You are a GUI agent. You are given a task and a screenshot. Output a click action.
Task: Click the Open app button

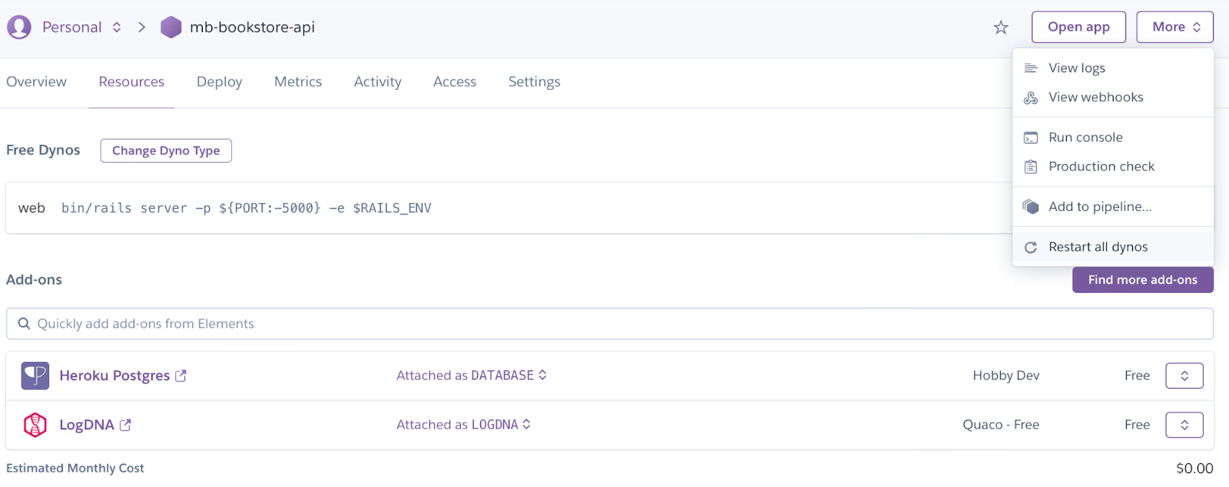[1078, 27]
